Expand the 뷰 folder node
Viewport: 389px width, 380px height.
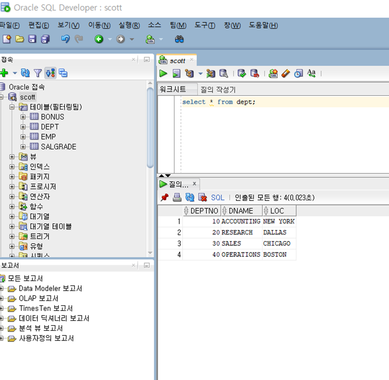pyautogui.click(x=12, y=157)
